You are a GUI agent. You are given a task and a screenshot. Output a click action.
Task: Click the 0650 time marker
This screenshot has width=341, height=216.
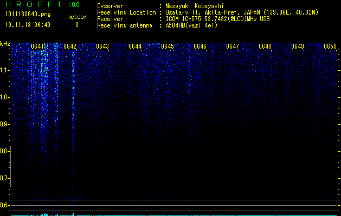[x=330, y=46]
